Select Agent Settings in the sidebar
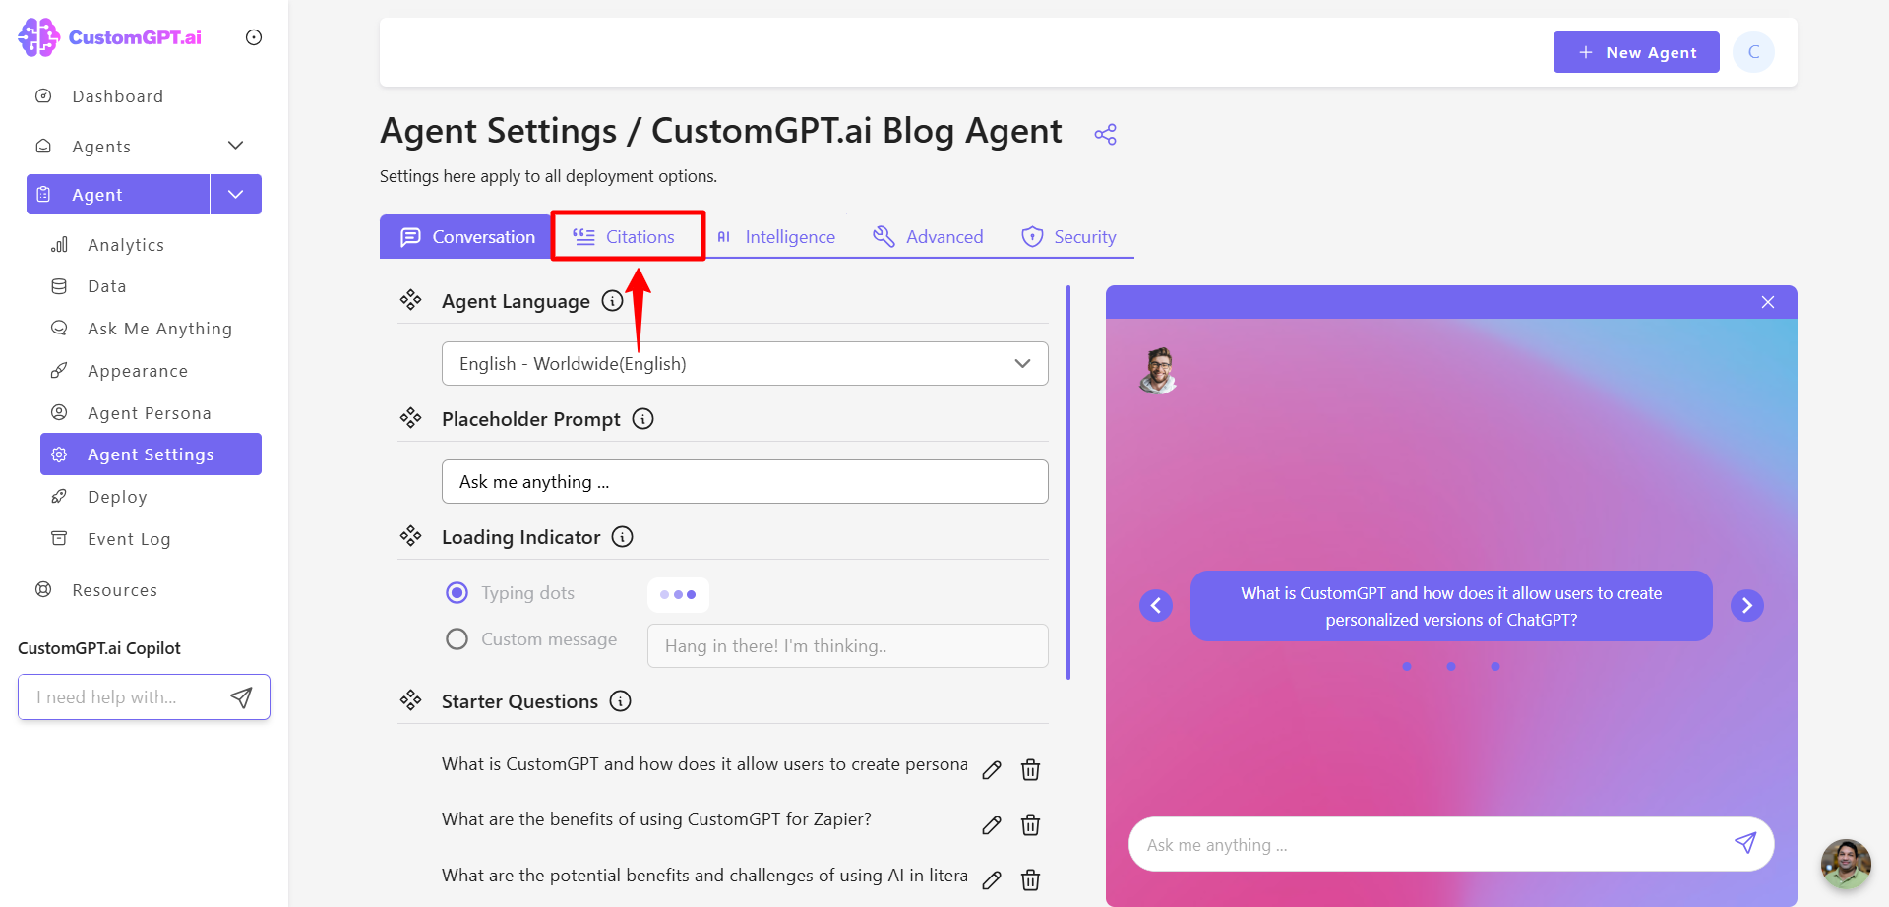1889x907 pixels. [151, 454]
